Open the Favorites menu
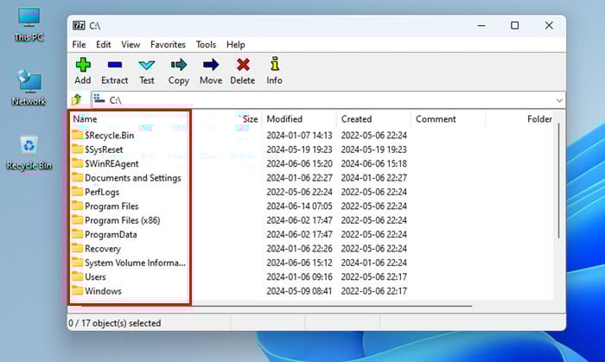Image resolution: width=605 pixels, height=362 pixels. tap(168, 45)
